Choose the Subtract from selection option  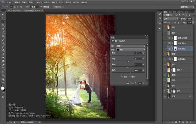[x=18, y=7]
